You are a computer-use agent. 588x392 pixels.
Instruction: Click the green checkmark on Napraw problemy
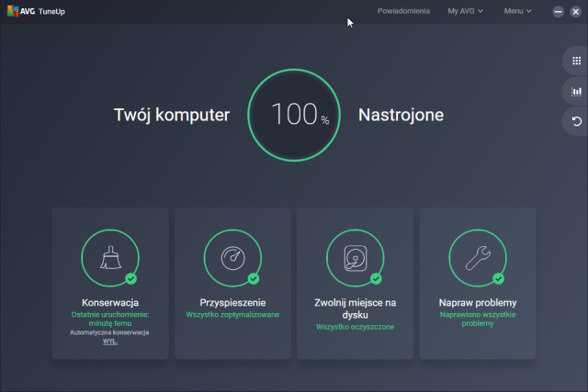498,278
